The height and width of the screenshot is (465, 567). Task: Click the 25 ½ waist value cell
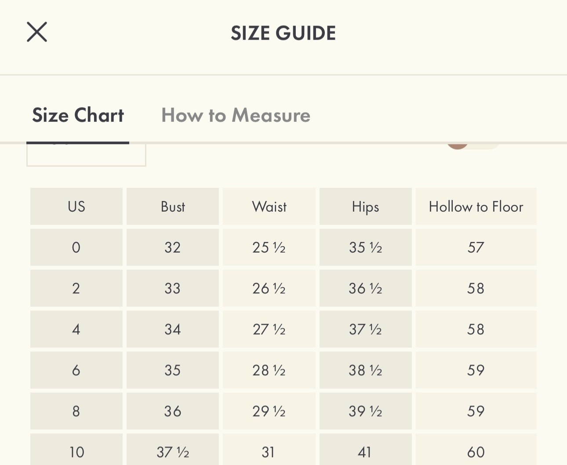[269, 247]
